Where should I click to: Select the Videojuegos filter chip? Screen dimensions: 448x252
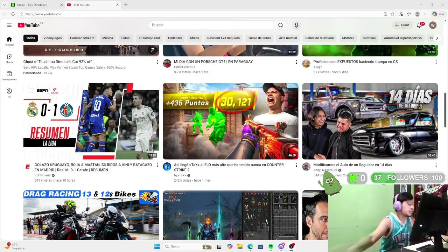coord(52,38)
